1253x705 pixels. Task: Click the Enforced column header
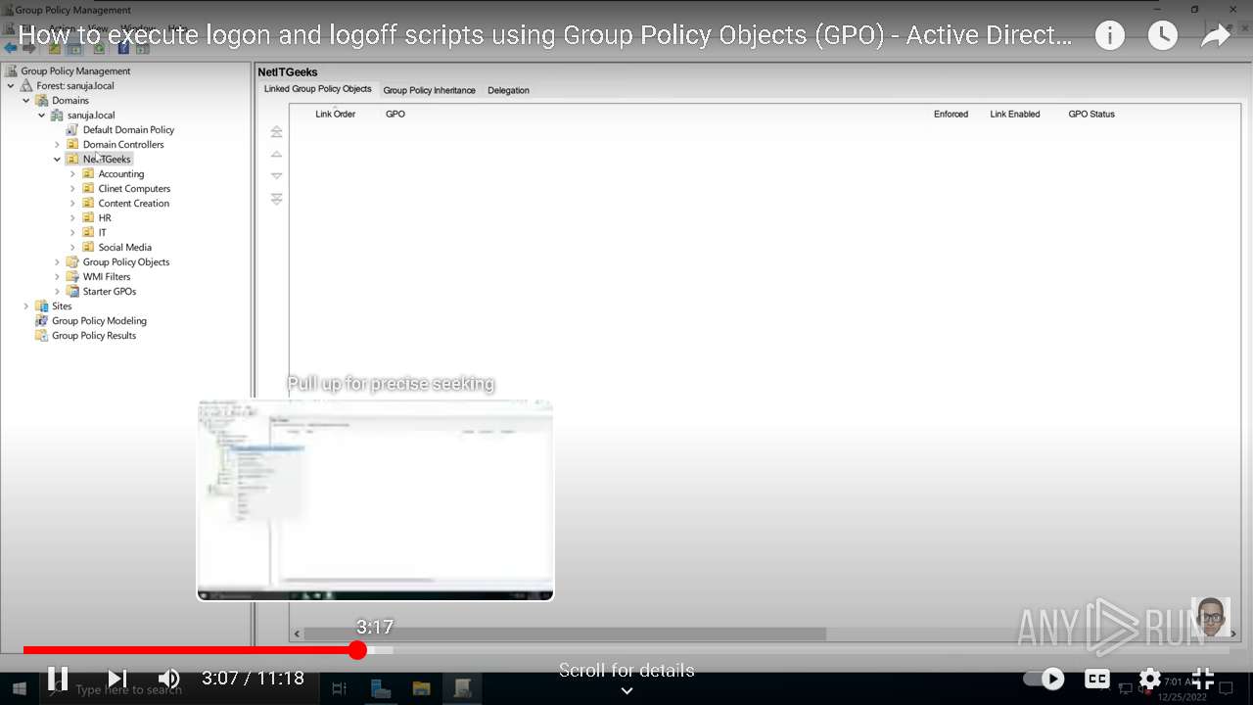coord(951,115)
